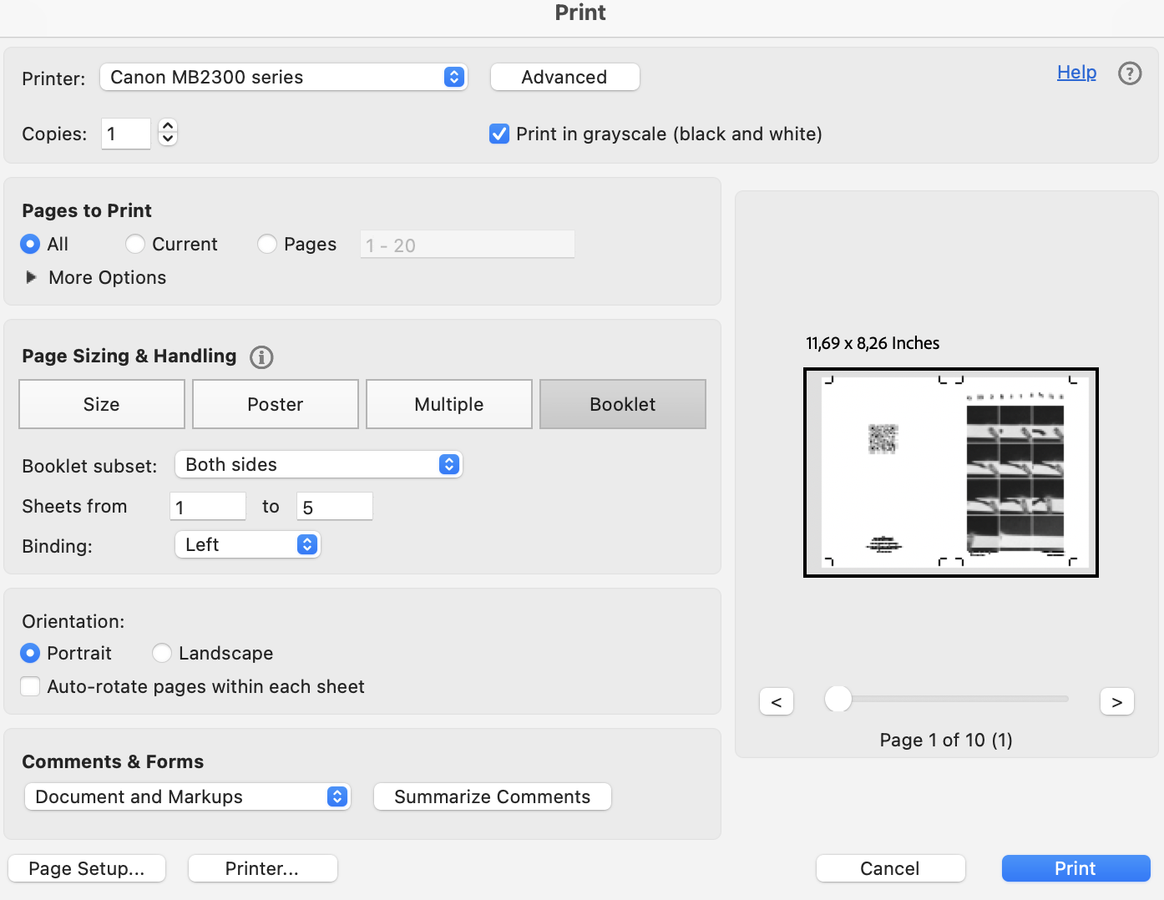Click the Sheets from input field
Image resolution: width=1164 pixels, height=900 pixels.
coord(207,506)
